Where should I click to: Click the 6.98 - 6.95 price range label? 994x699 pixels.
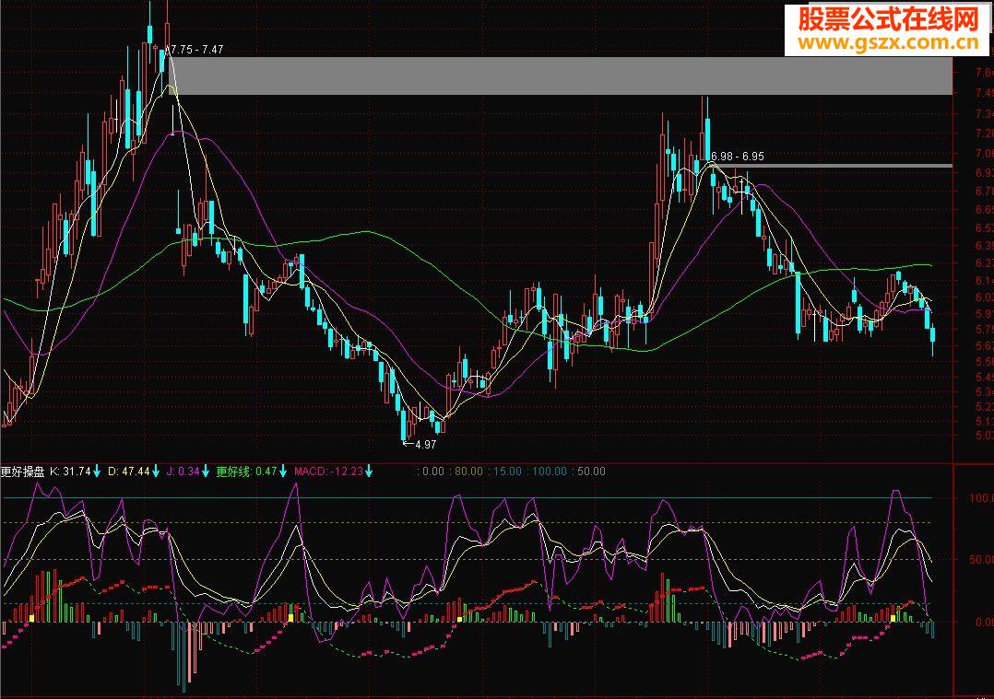tap(738, 157)
